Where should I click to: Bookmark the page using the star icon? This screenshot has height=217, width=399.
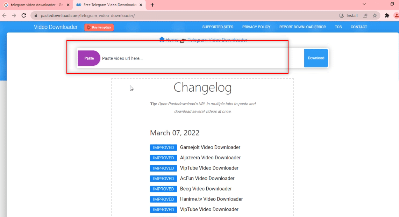click(375, 15)
